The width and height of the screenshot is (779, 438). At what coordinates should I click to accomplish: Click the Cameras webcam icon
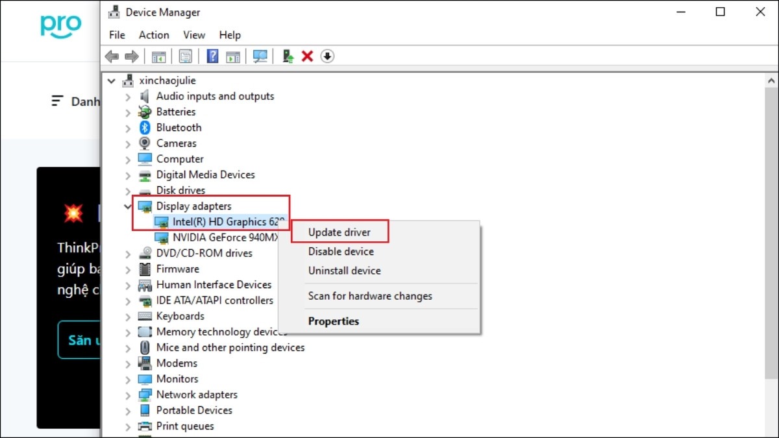click(145, 143)
